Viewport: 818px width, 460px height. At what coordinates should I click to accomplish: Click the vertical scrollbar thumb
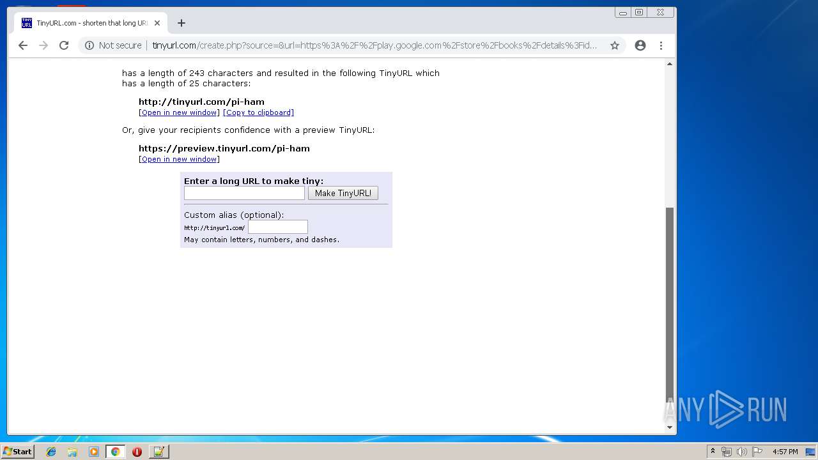[x=670, y=303]
